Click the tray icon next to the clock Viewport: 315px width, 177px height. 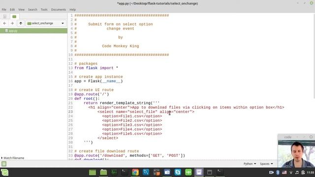pos(303,173)
